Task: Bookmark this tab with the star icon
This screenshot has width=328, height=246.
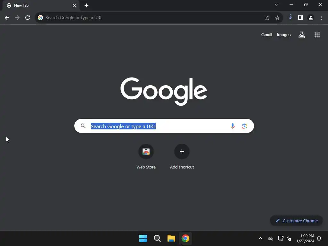Action: tap(277, 18)
